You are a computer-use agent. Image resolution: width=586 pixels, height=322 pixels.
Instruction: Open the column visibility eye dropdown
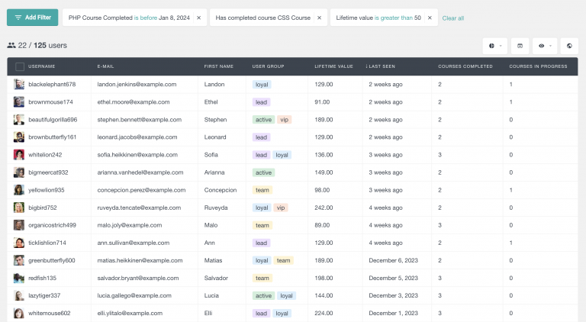[x=545, y=46]
